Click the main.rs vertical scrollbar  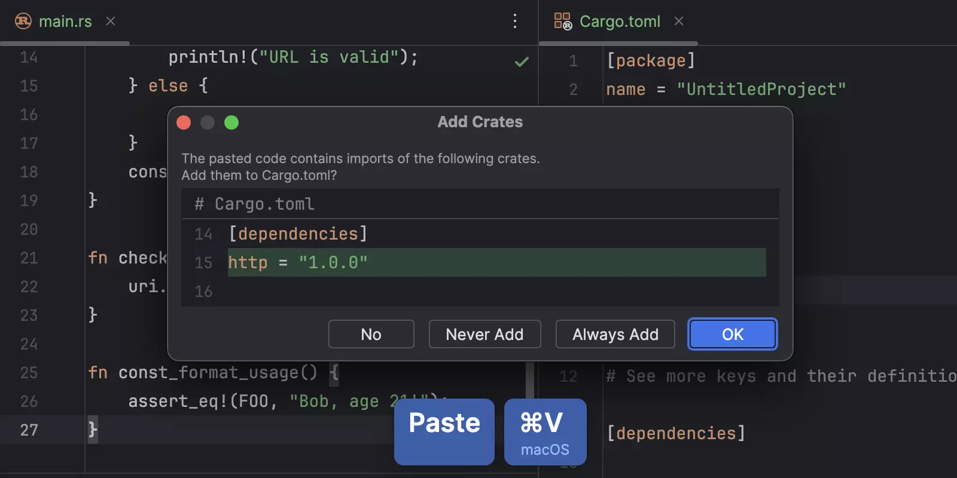tap(530, 382)
